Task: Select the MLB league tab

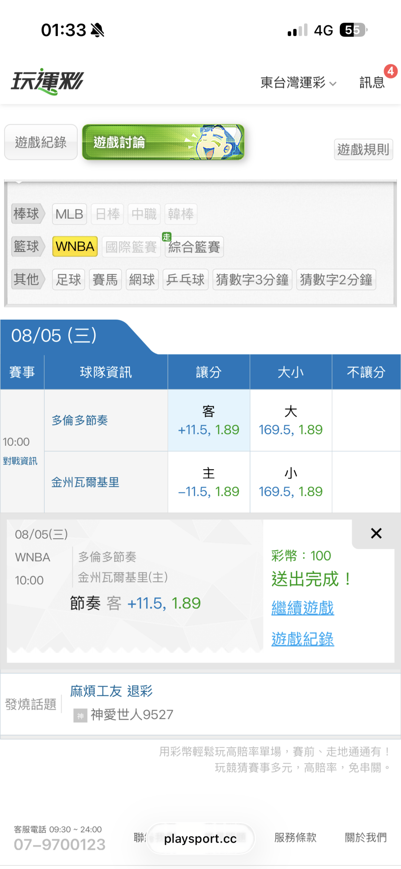Action: [69, 214]
